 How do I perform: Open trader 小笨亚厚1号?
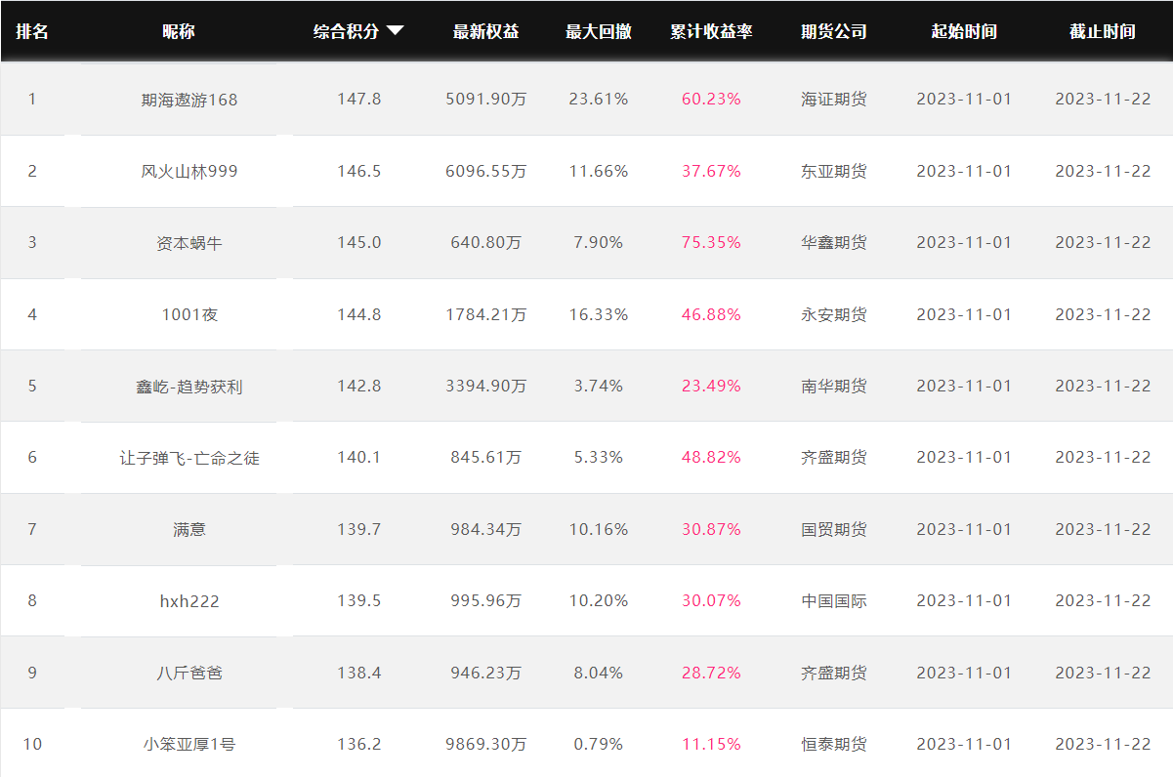click(189, 744)
